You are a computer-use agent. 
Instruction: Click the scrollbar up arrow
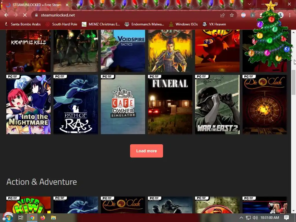(294, 32)
